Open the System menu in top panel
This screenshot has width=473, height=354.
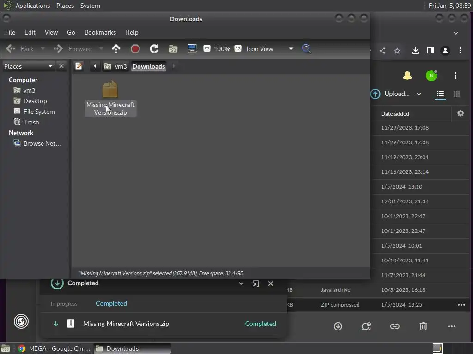[x=90, y=6]
